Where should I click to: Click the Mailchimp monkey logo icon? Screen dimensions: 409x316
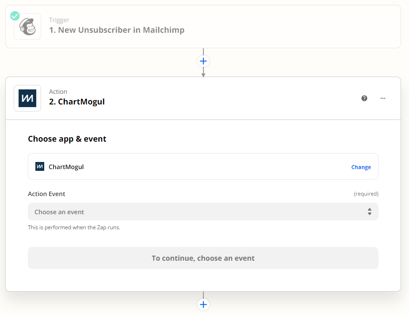[x=27, y=27]
